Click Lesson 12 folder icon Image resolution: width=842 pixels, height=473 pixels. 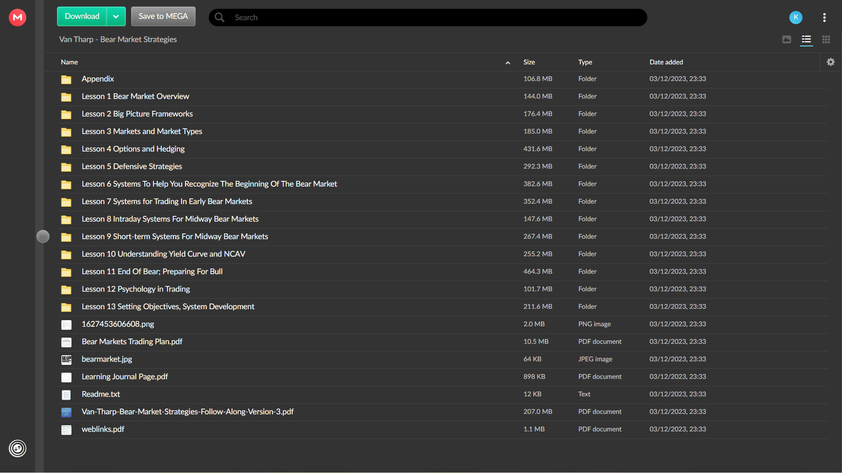(66, 289)
